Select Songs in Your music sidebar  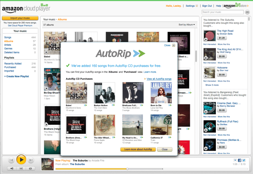(x=8, y=37)
